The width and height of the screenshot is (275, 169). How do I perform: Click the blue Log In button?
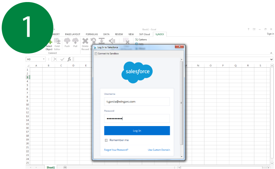(137, 131)
